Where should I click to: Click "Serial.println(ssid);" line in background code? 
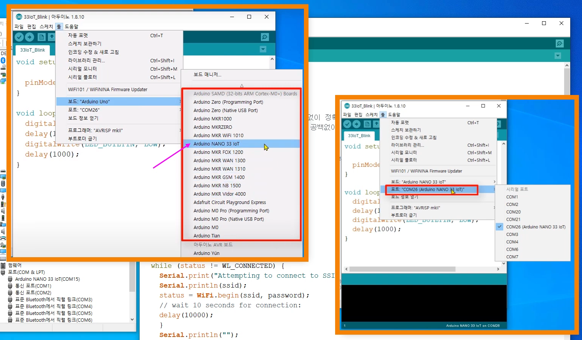coord(203,285)
